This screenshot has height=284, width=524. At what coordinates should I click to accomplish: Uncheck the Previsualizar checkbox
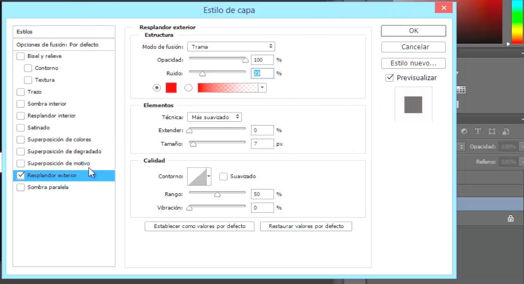tap(389, 78)
